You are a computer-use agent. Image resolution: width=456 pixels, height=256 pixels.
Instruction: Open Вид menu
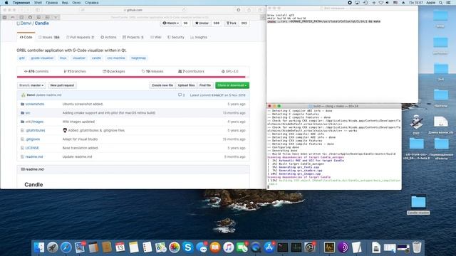pos(65,3)
